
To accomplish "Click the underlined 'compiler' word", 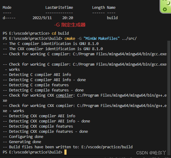I will coord(64,95).
